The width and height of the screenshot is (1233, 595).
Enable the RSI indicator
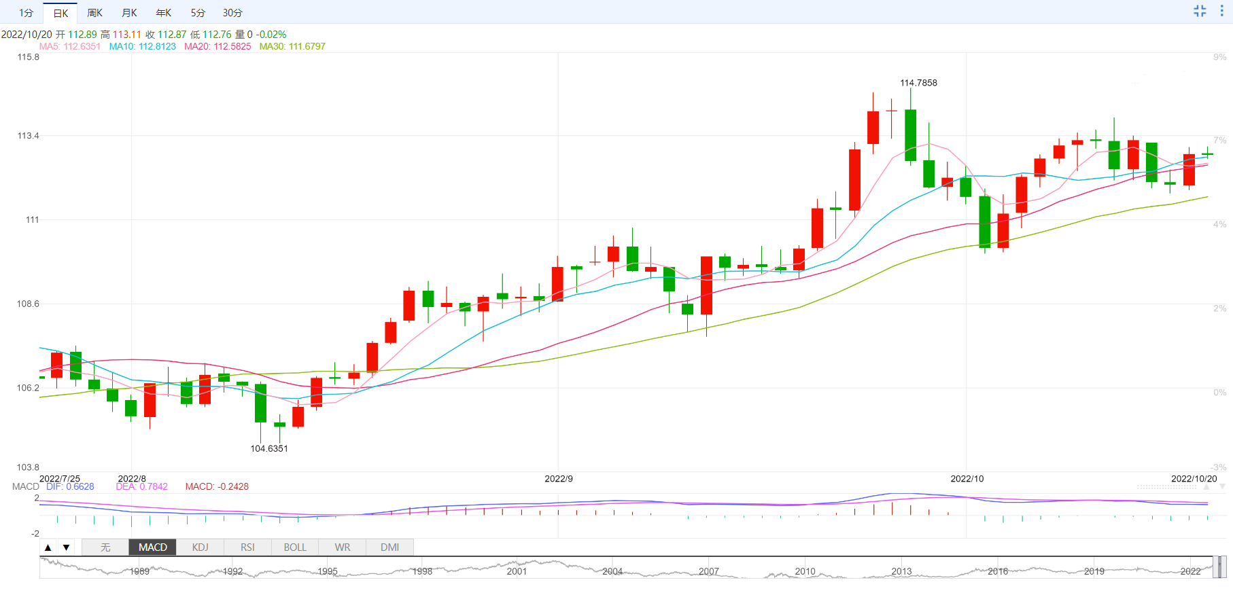[247, 547]
